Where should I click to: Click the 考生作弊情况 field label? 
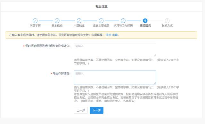click(x=61, y=74)
